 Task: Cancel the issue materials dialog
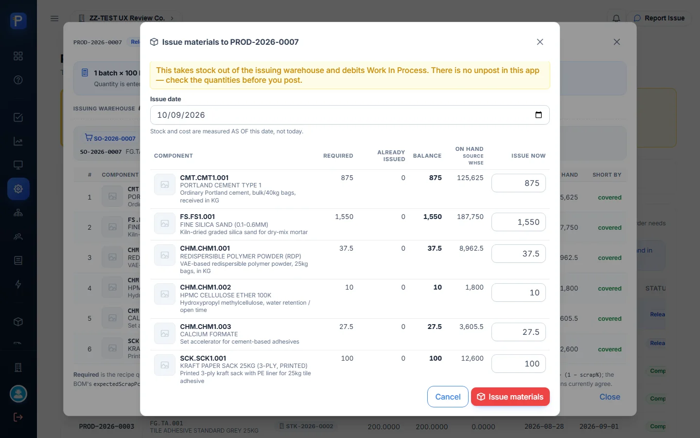[x=448, y=397]
